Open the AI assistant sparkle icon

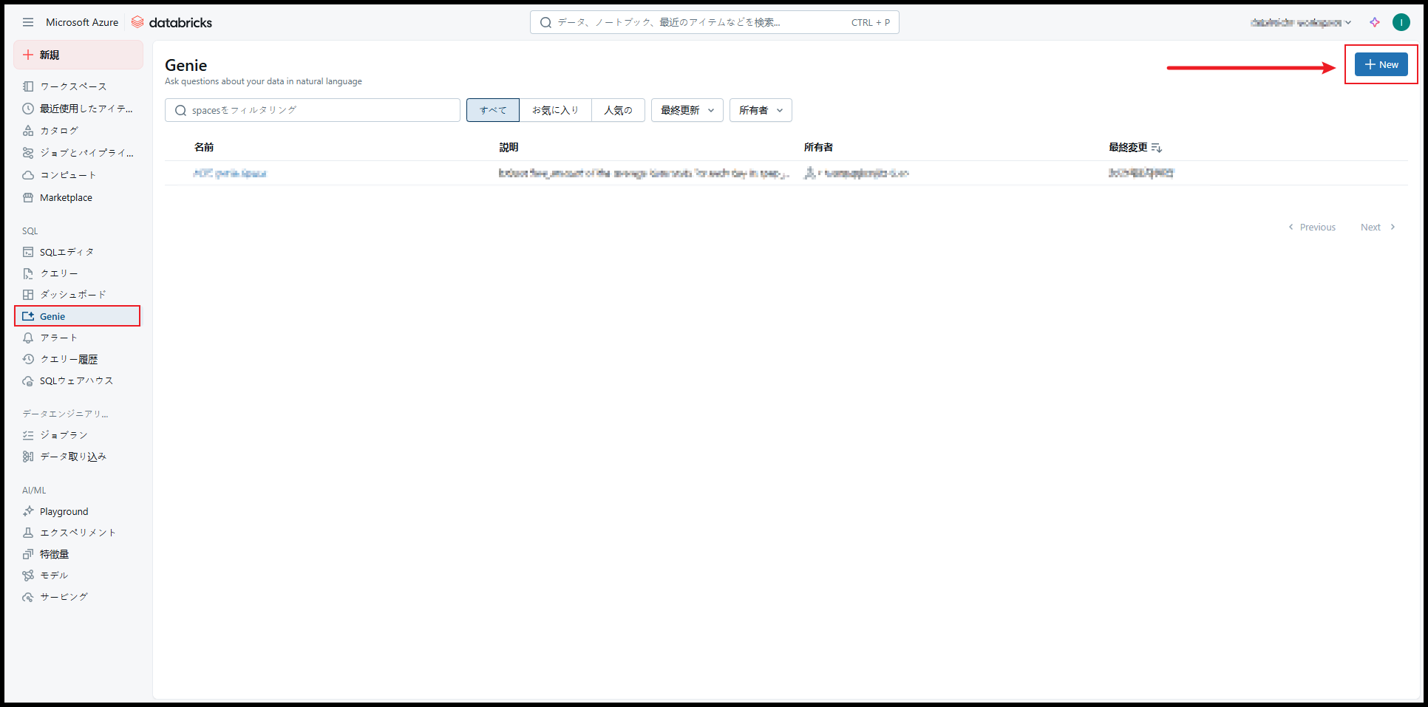coord(1375,22)
